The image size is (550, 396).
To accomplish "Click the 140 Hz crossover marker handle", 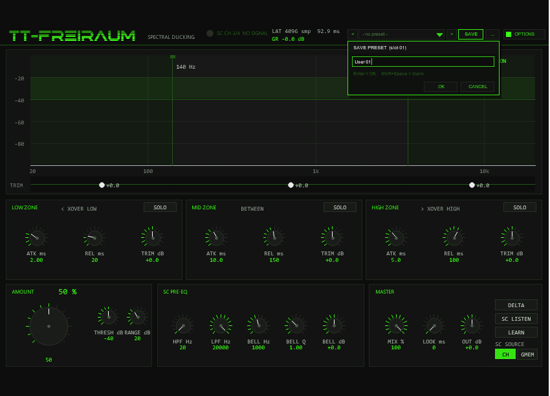I will pos(173,56).
